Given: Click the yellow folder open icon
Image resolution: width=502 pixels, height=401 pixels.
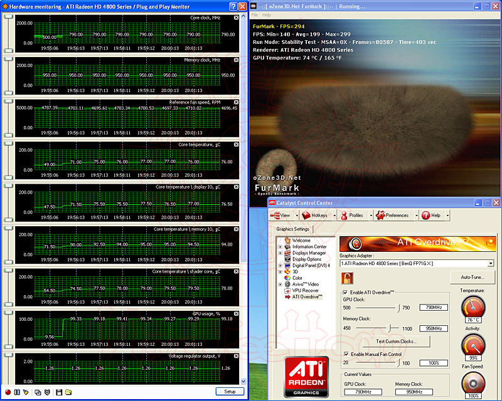Looking at the screenshot, I should pos(68,392).
